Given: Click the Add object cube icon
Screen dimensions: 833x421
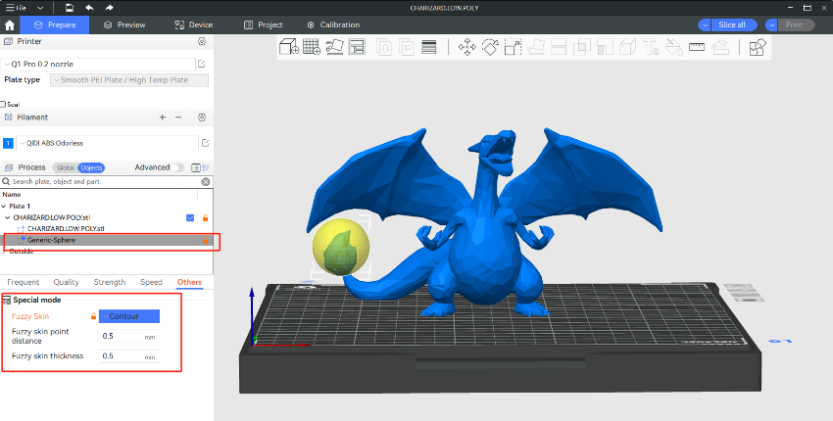Looking at the screenshot, I should click(x=289, y=46).
